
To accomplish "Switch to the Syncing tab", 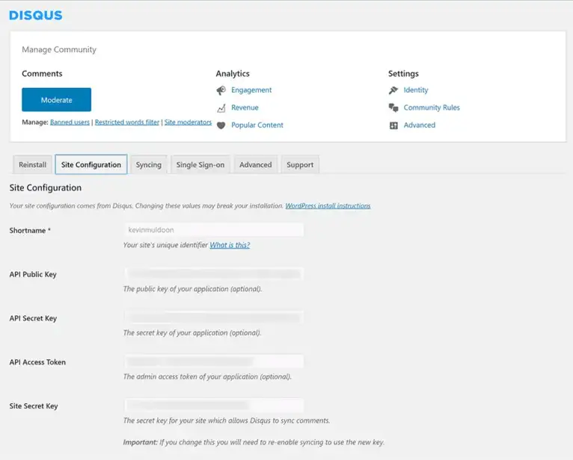I will (149, 164).
